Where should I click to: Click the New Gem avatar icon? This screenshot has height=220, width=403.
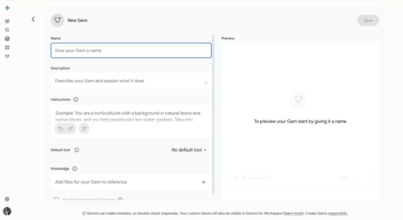point(57,20)
